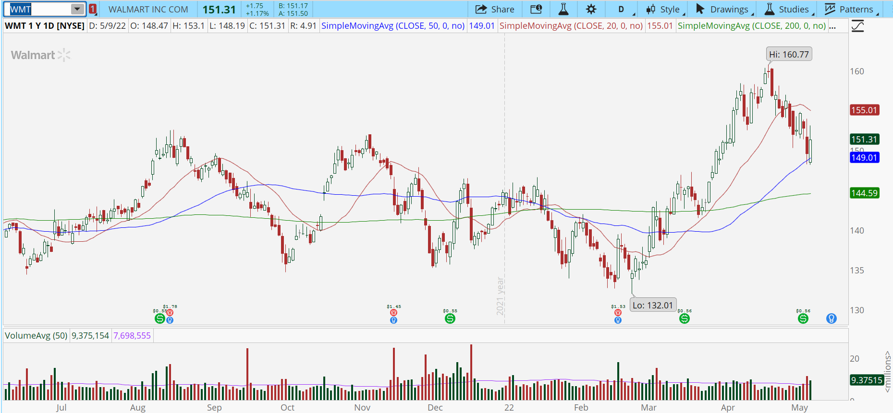Image resolution: width=893 pixels, height=413 pixels.
Task: Click the 9.37515 volume axis label
Action: (x=867, y=380)
